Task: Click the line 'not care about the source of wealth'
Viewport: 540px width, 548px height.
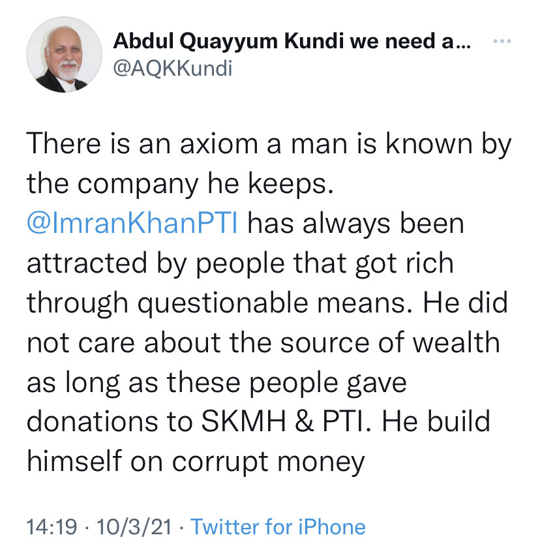Action: point(263,342)
